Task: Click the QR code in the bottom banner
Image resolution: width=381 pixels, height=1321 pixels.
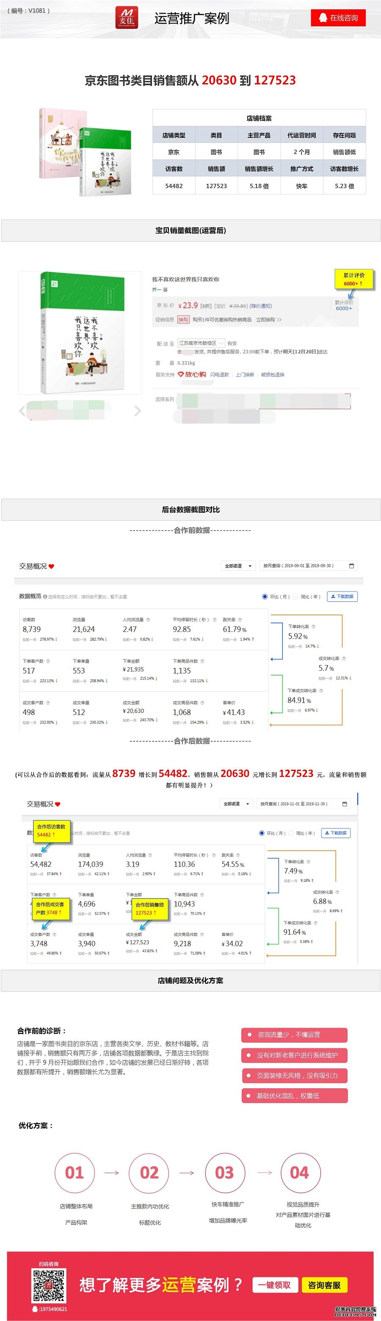Action: 49,1285
